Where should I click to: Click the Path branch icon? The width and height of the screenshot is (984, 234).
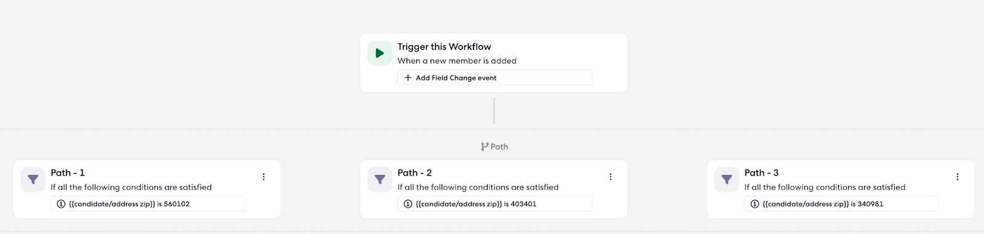(485, 147)
